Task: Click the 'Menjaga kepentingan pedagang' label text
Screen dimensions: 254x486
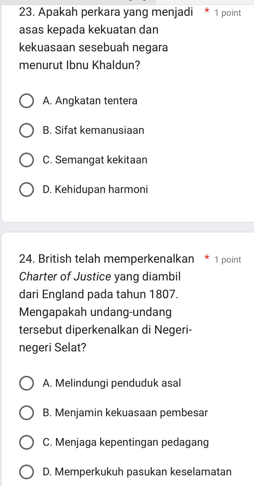Action: click(x=126, y=442)
